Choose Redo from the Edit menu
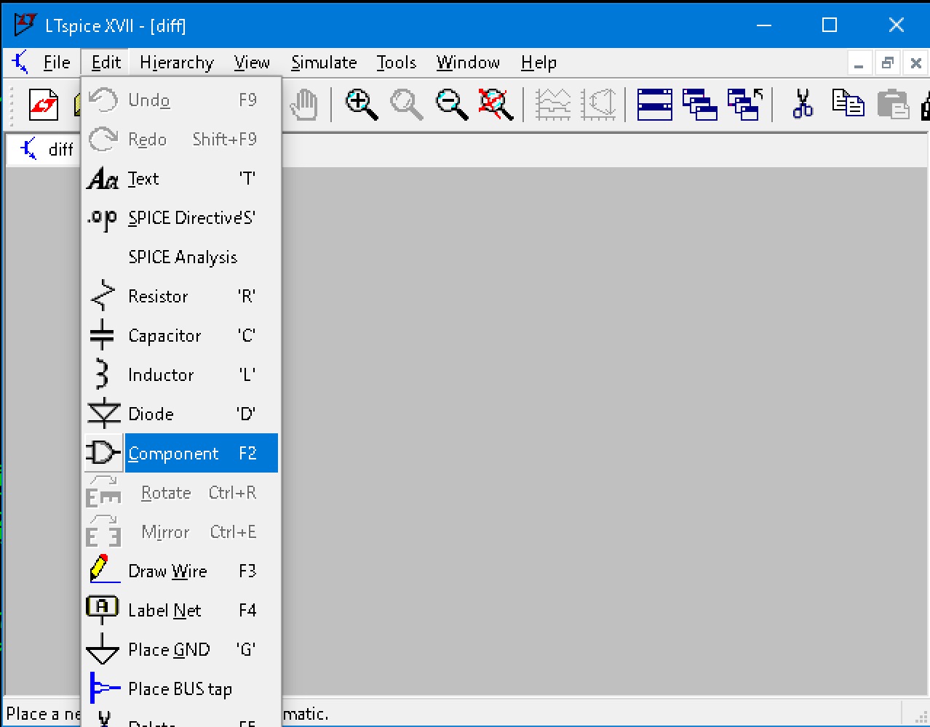This screenshot has width=930, height=727. pos(181,139)
